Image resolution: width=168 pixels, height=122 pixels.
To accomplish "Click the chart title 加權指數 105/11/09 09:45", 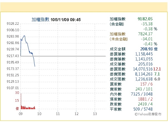I will (56, 19).
